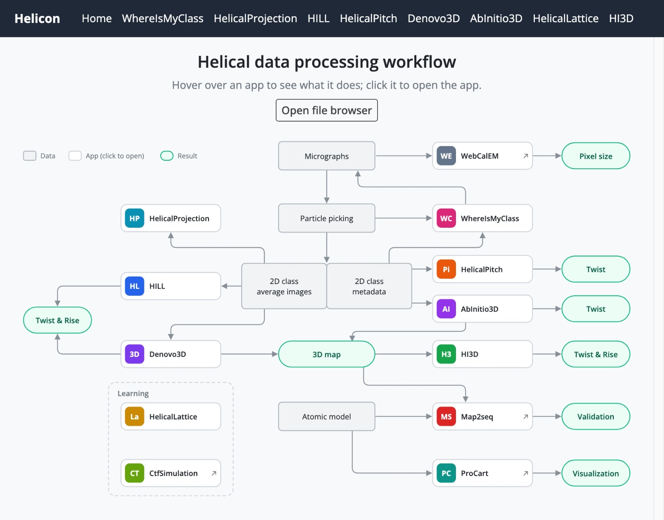Click external-link arrow on Map2seq card
The width and height of the screenshot is (664, 520).
pyautogui.click(x=525, y=417)
